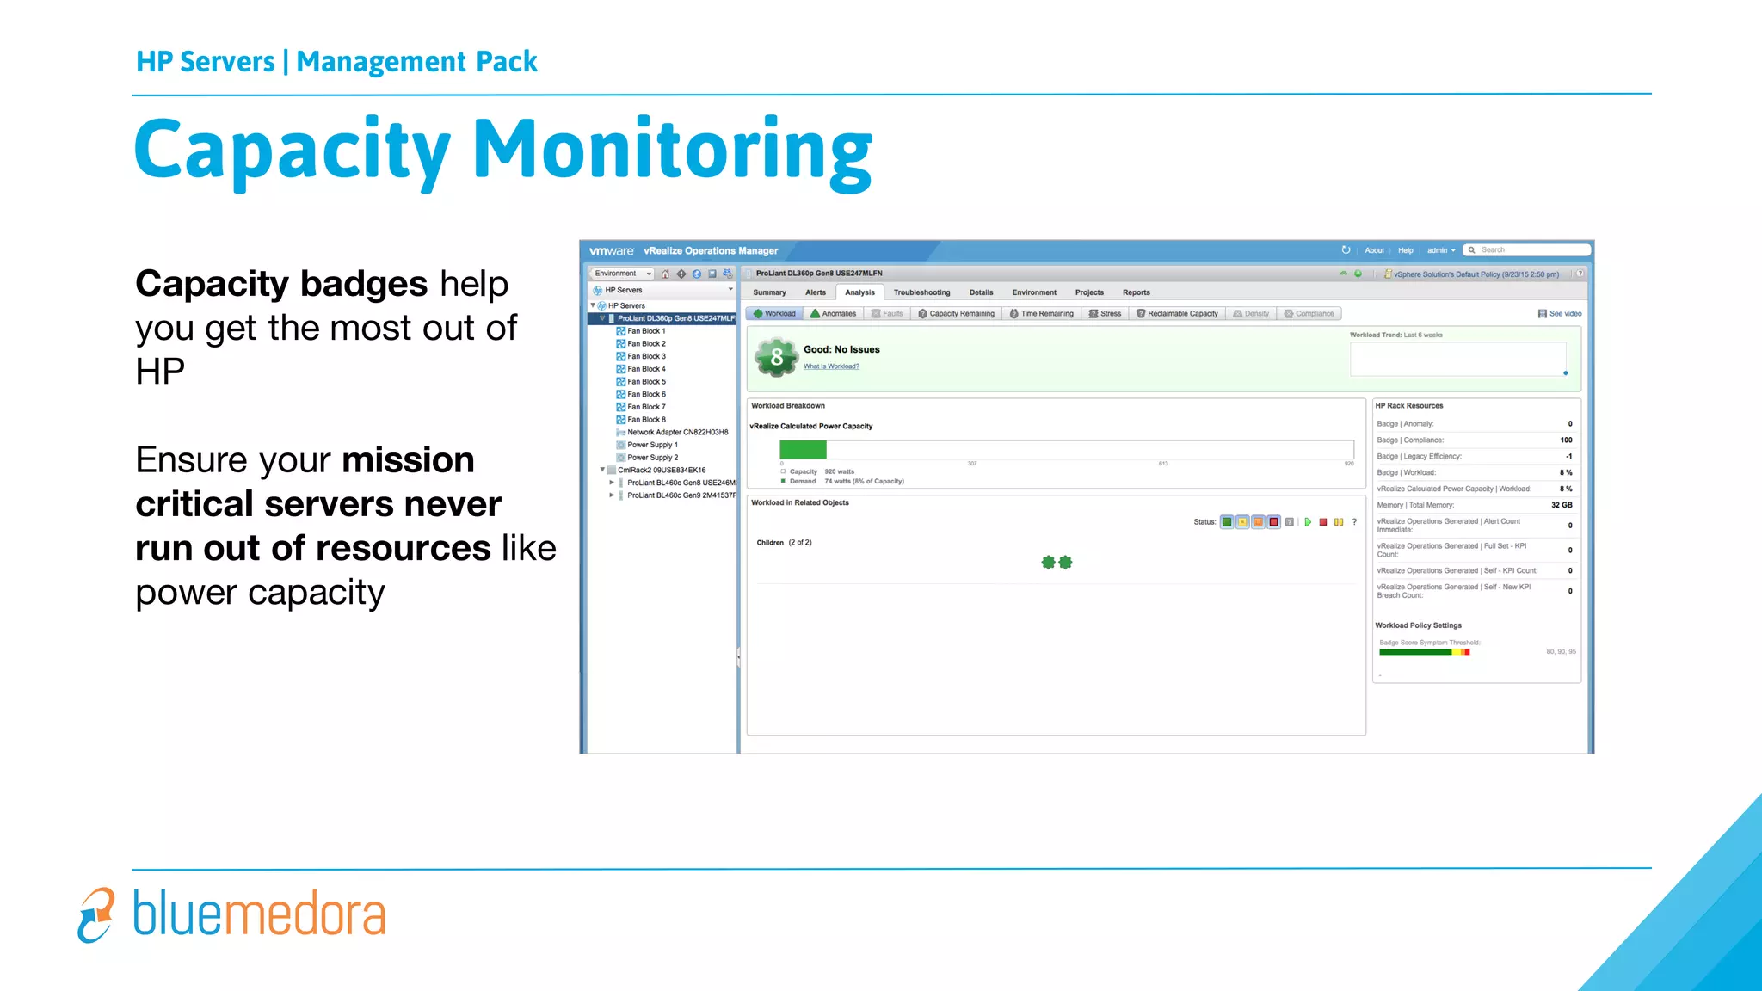1762x991 pixels.
Task: Open the Details tab
Action: coord(982,292)
